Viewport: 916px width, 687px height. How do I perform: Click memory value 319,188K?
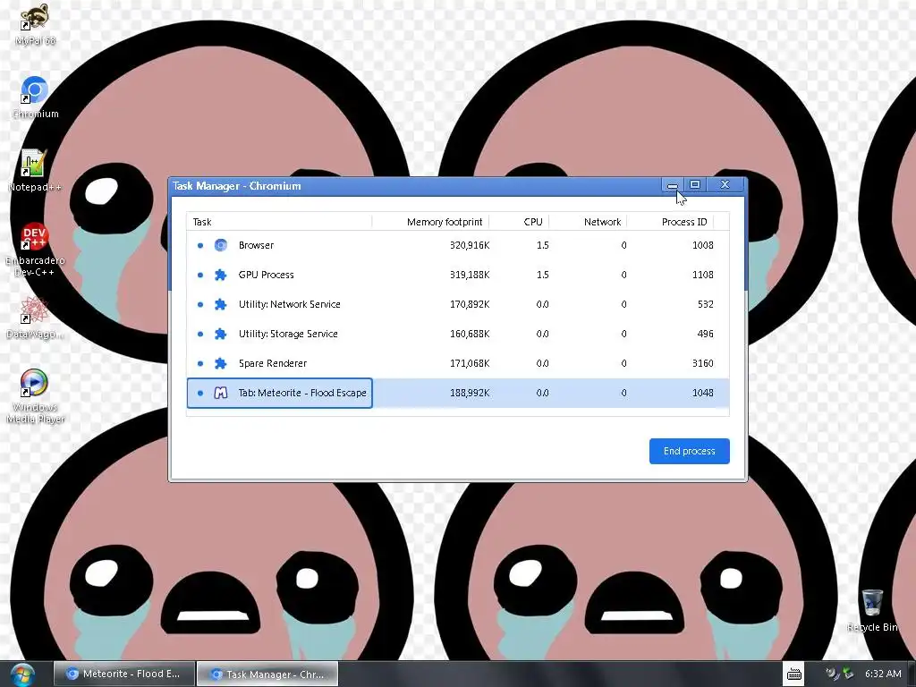click(470, 275)
